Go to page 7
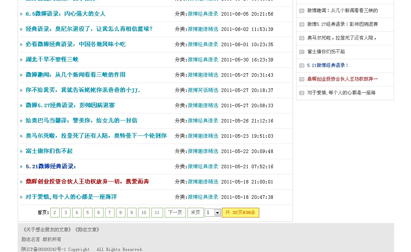Screen dimensions: 411x252 coord(110,212)
